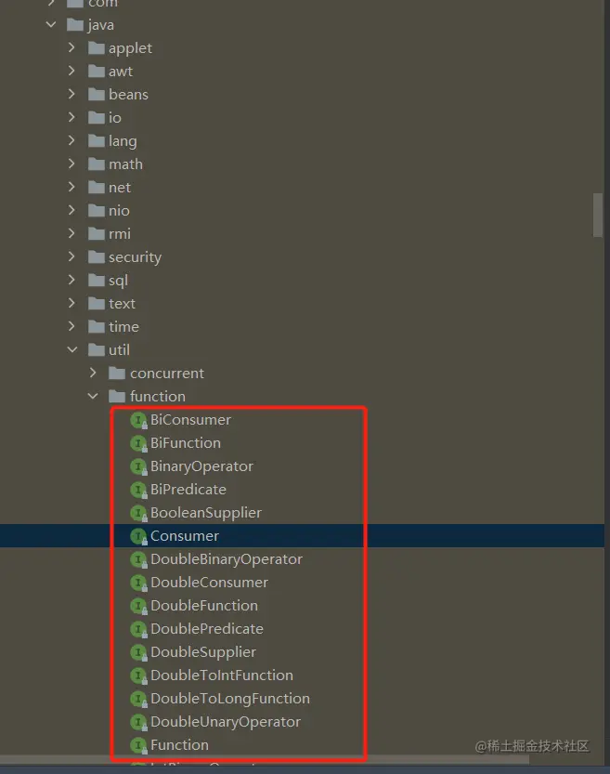Click the DoubleToLongFunction interface icon

click(x=138, y=699)
